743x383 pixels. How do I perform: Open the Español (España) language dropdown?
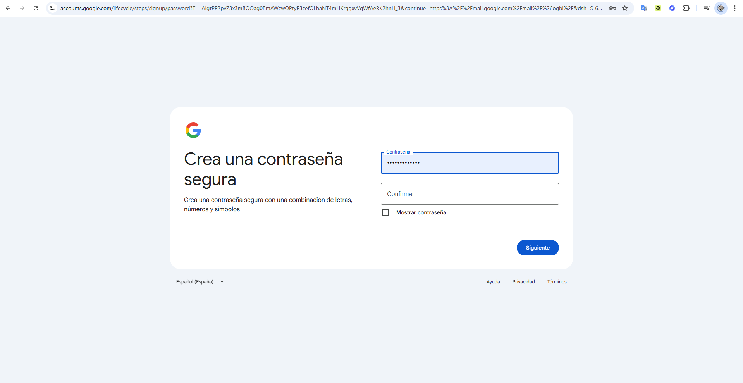pyautogui.click(x=200, y=282)
